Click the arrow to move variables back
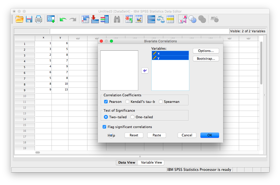 point(145,71)
